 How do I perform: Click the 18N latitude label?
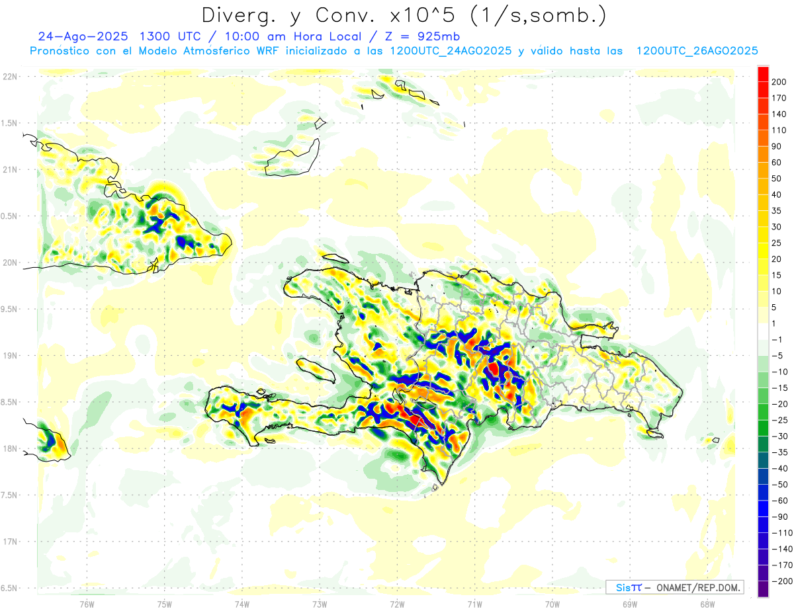pyautogui.click(x=9, y=448)
